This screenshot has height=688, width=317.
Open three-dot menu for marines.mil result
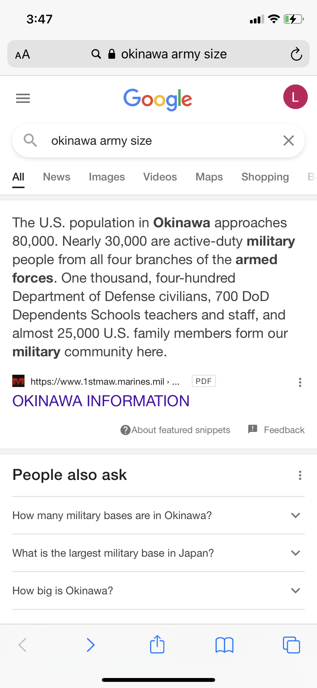coord(300,382)
